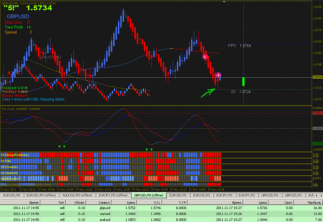Click the 13.00 profit cell

click(318, 214)
